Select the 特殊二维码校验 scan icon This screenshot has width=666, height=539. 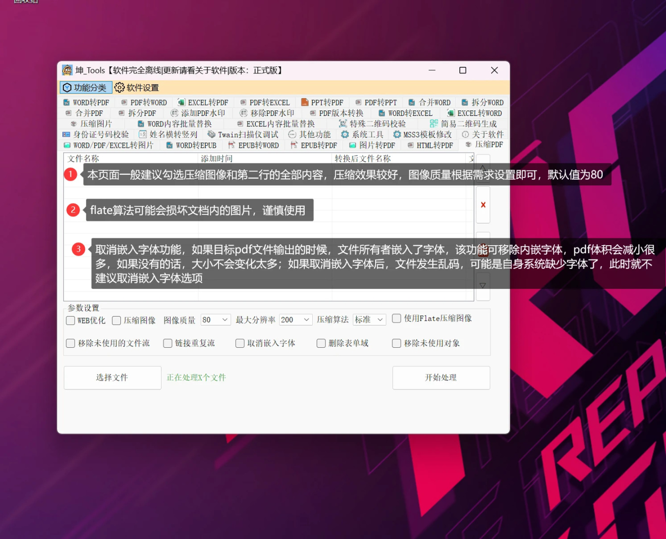(x=343, y=124)
